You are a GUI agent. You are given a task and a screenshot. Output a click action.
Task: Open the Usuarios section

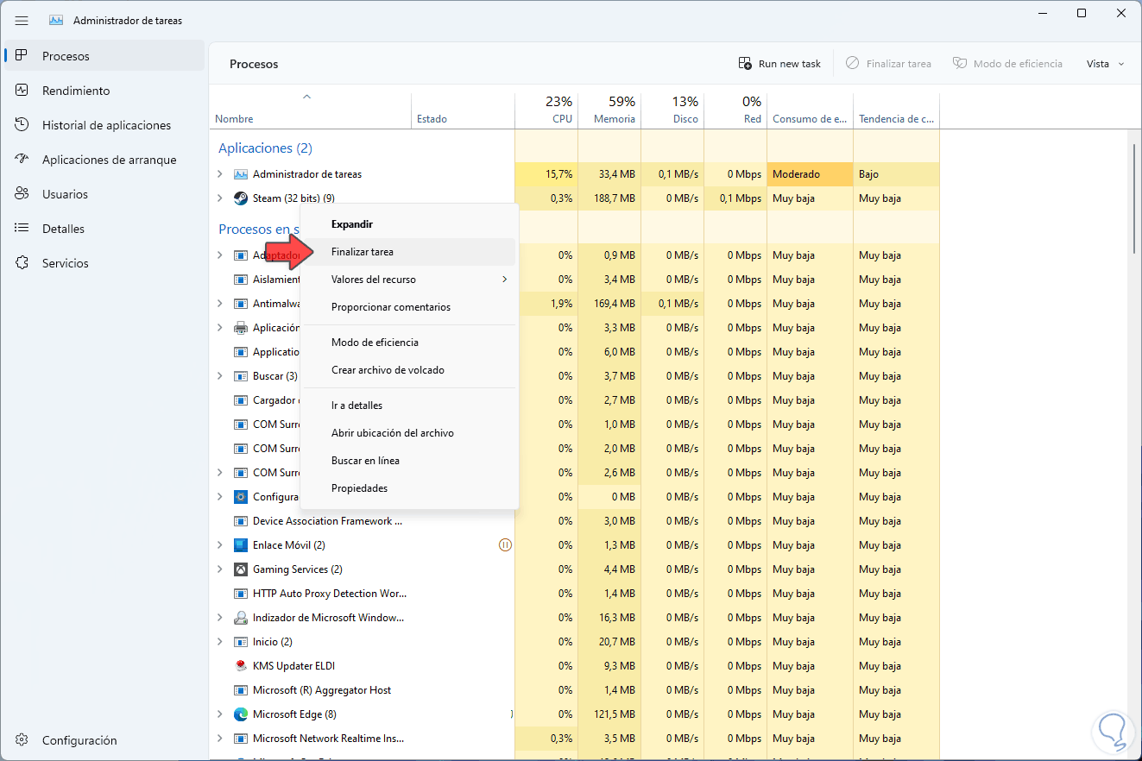(65, 194)
